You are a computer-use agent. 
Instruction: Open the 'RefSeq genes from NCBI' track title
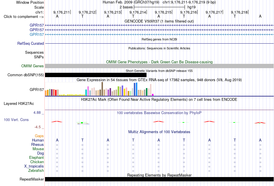159,39
